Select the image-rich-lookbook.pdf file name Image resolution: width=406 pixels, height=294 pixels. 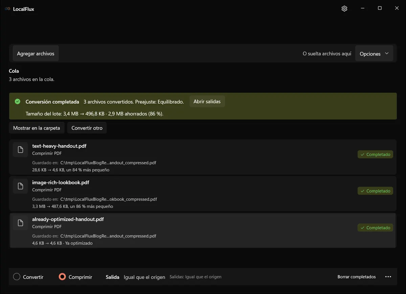(61, 183)
